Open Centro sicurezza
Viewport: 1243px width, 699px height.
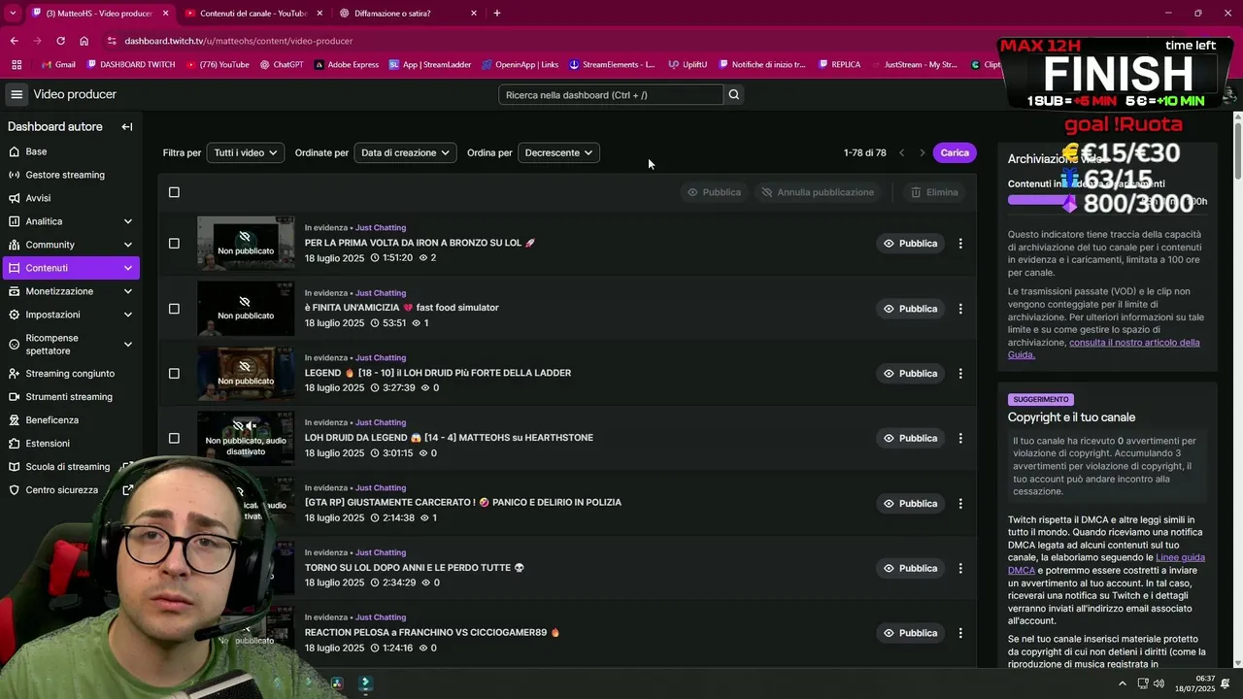click(x=62, y=490)
